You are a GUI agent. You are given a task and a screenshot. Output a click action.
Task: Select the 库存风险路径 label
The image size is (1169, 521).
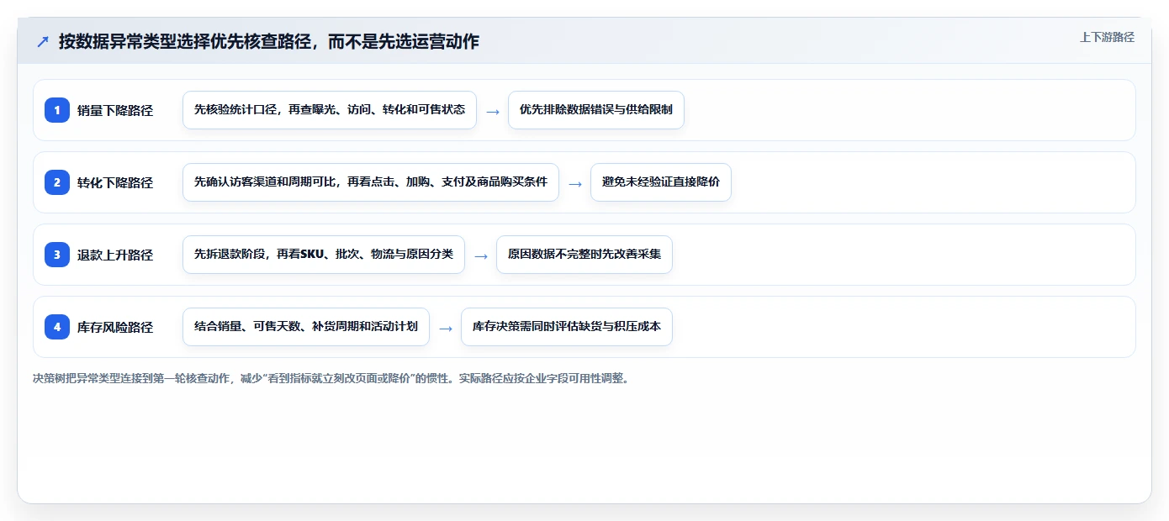click(115, 327)
